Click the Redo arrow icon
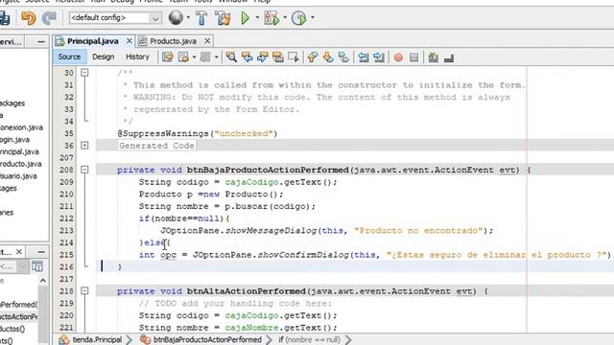 pos(49,18)
